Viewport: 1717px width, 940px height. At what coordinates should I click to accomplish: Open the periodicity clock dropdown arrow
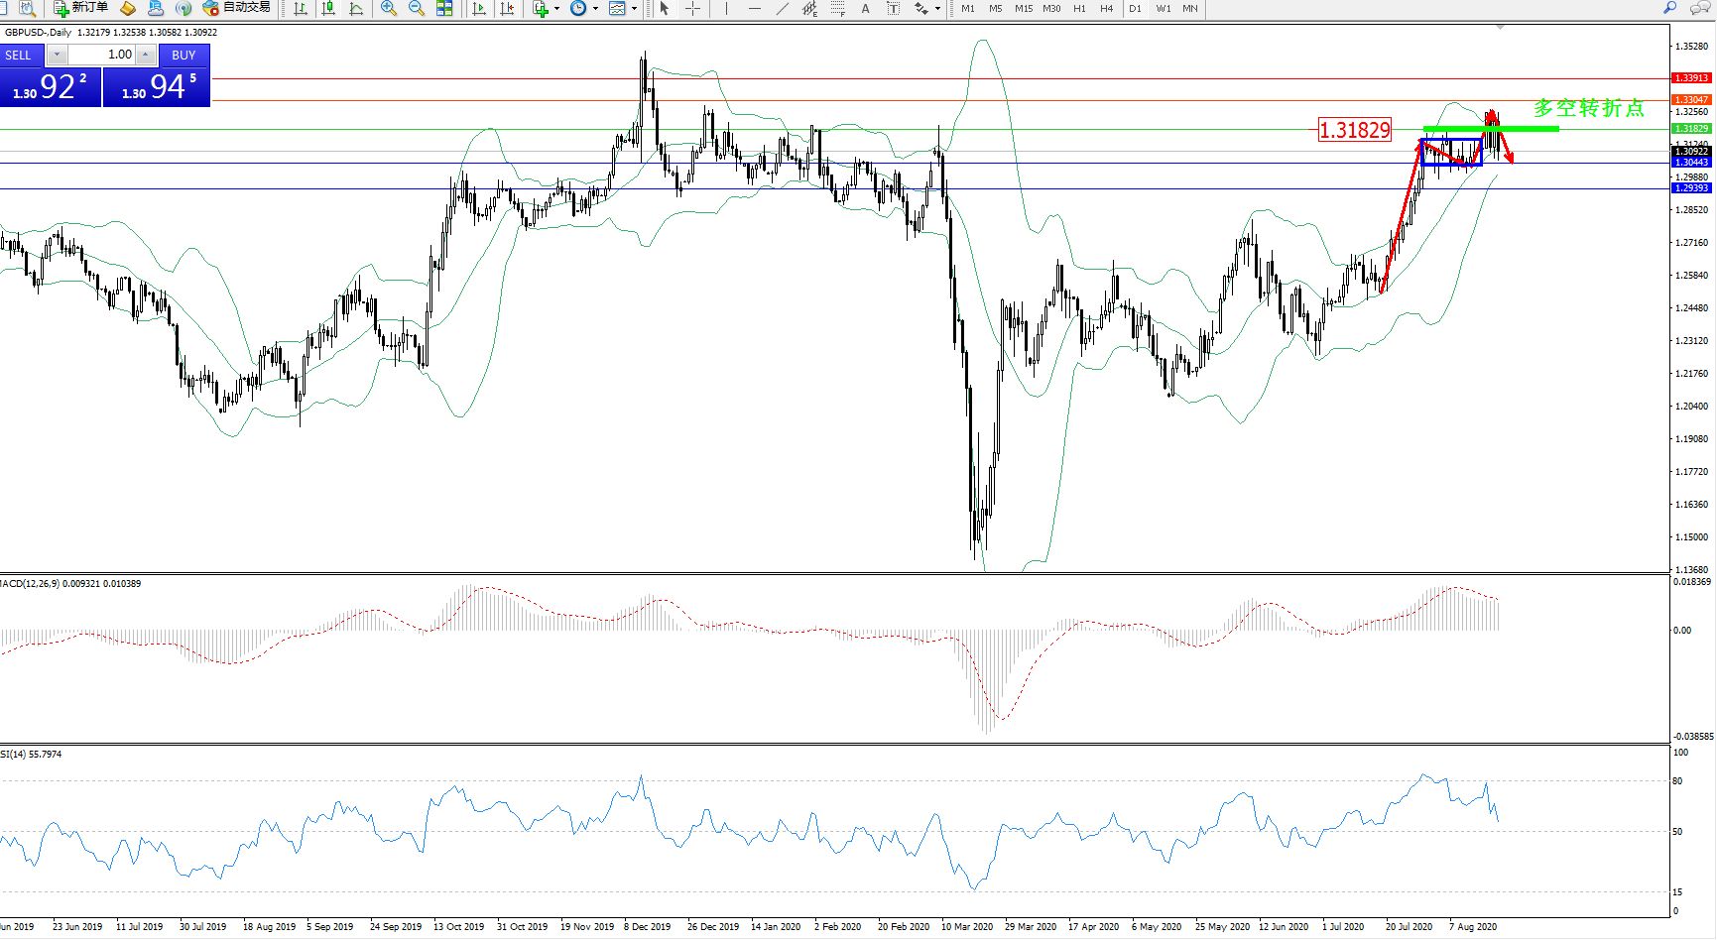pyautogui.click(x=595, y=9)
